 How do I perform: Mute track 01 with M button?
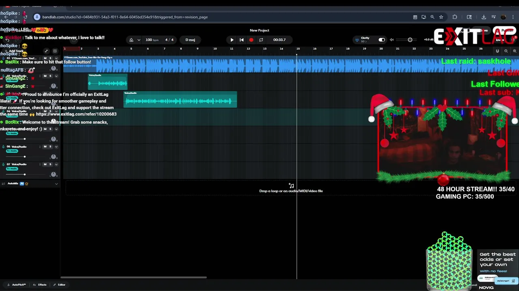click(45, 58)
